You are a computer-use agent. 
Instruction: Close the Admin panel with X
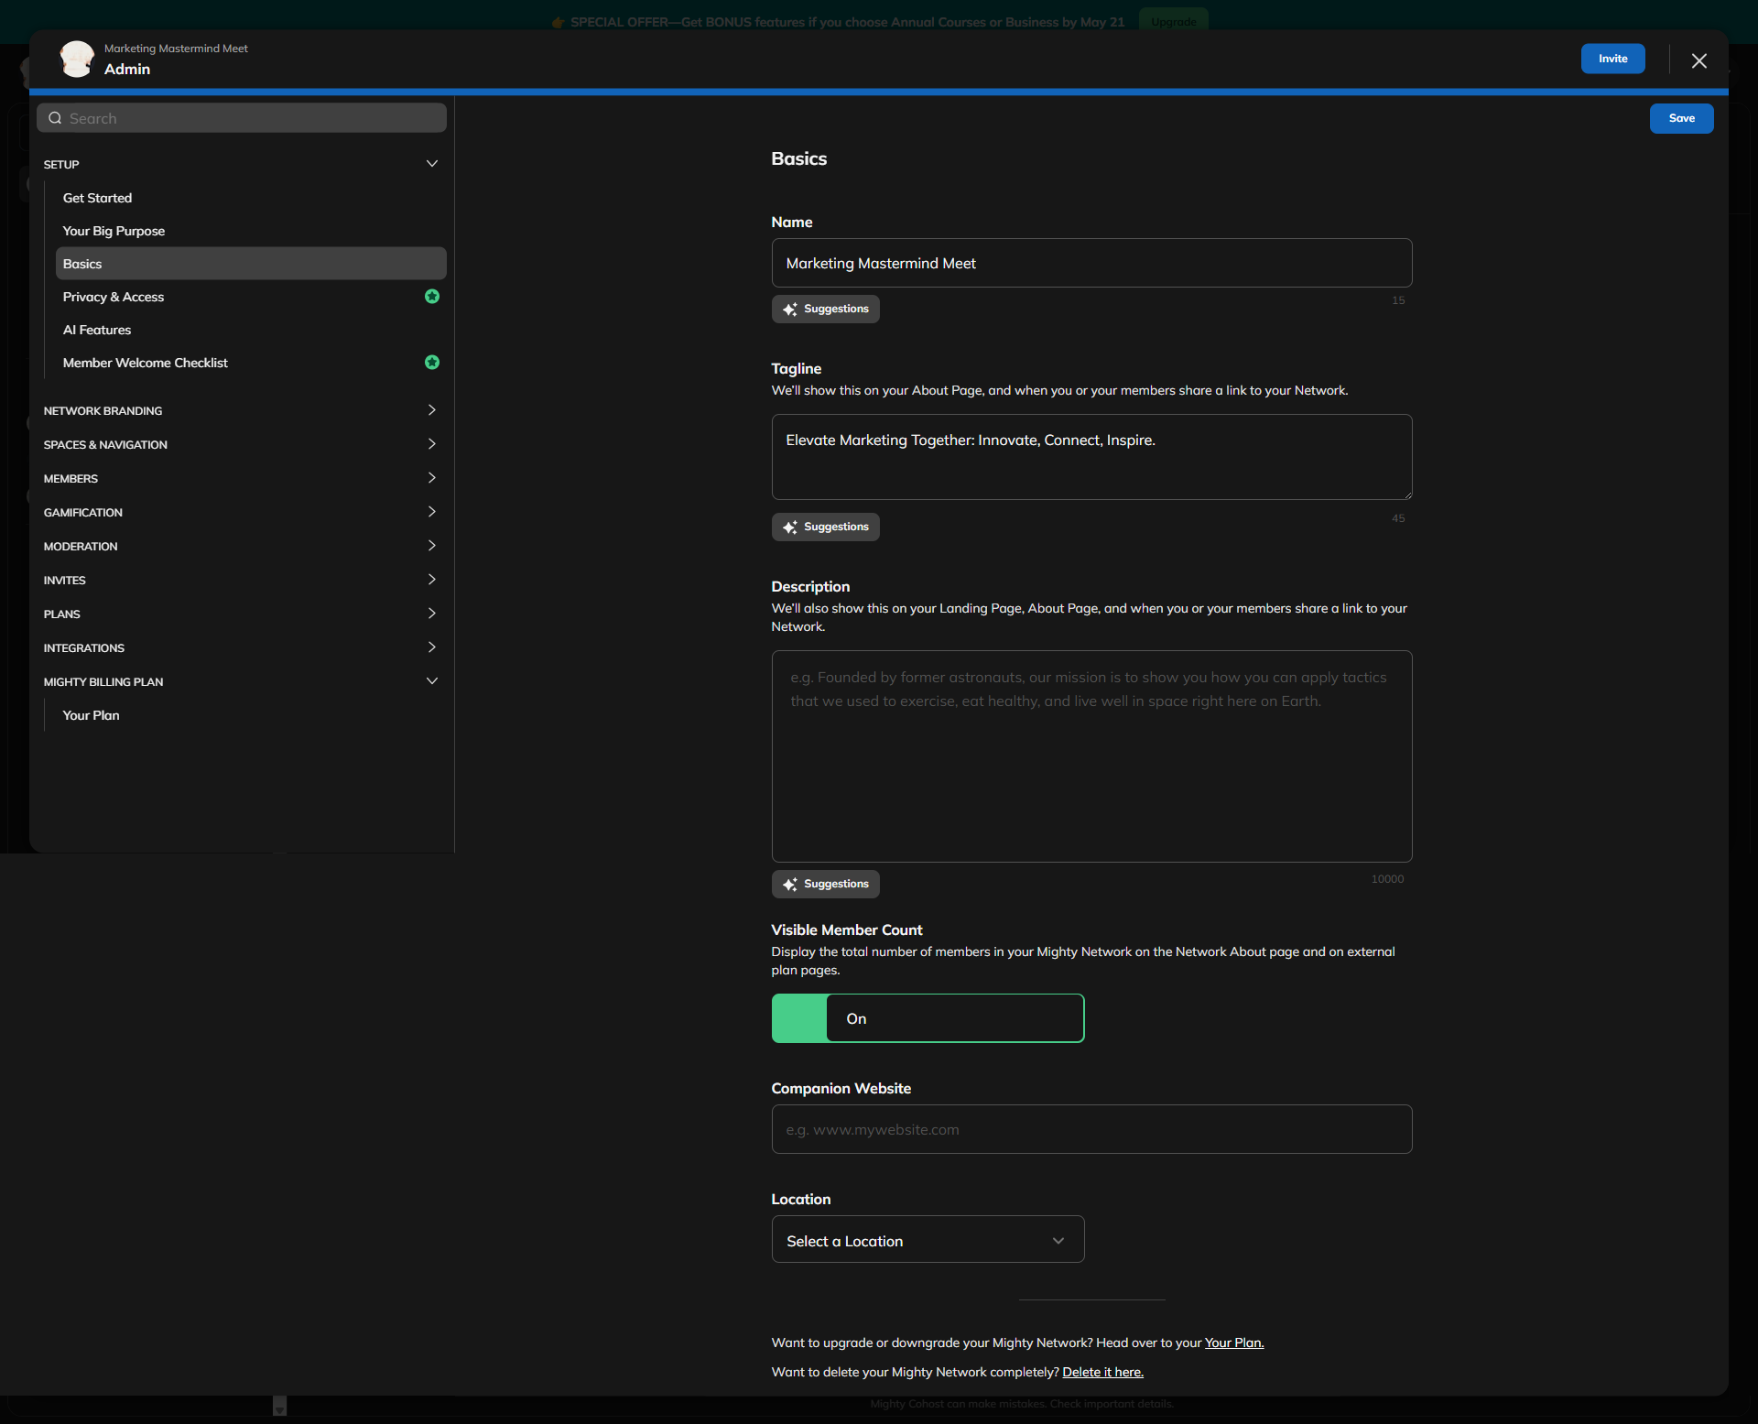click(1698, 61)
